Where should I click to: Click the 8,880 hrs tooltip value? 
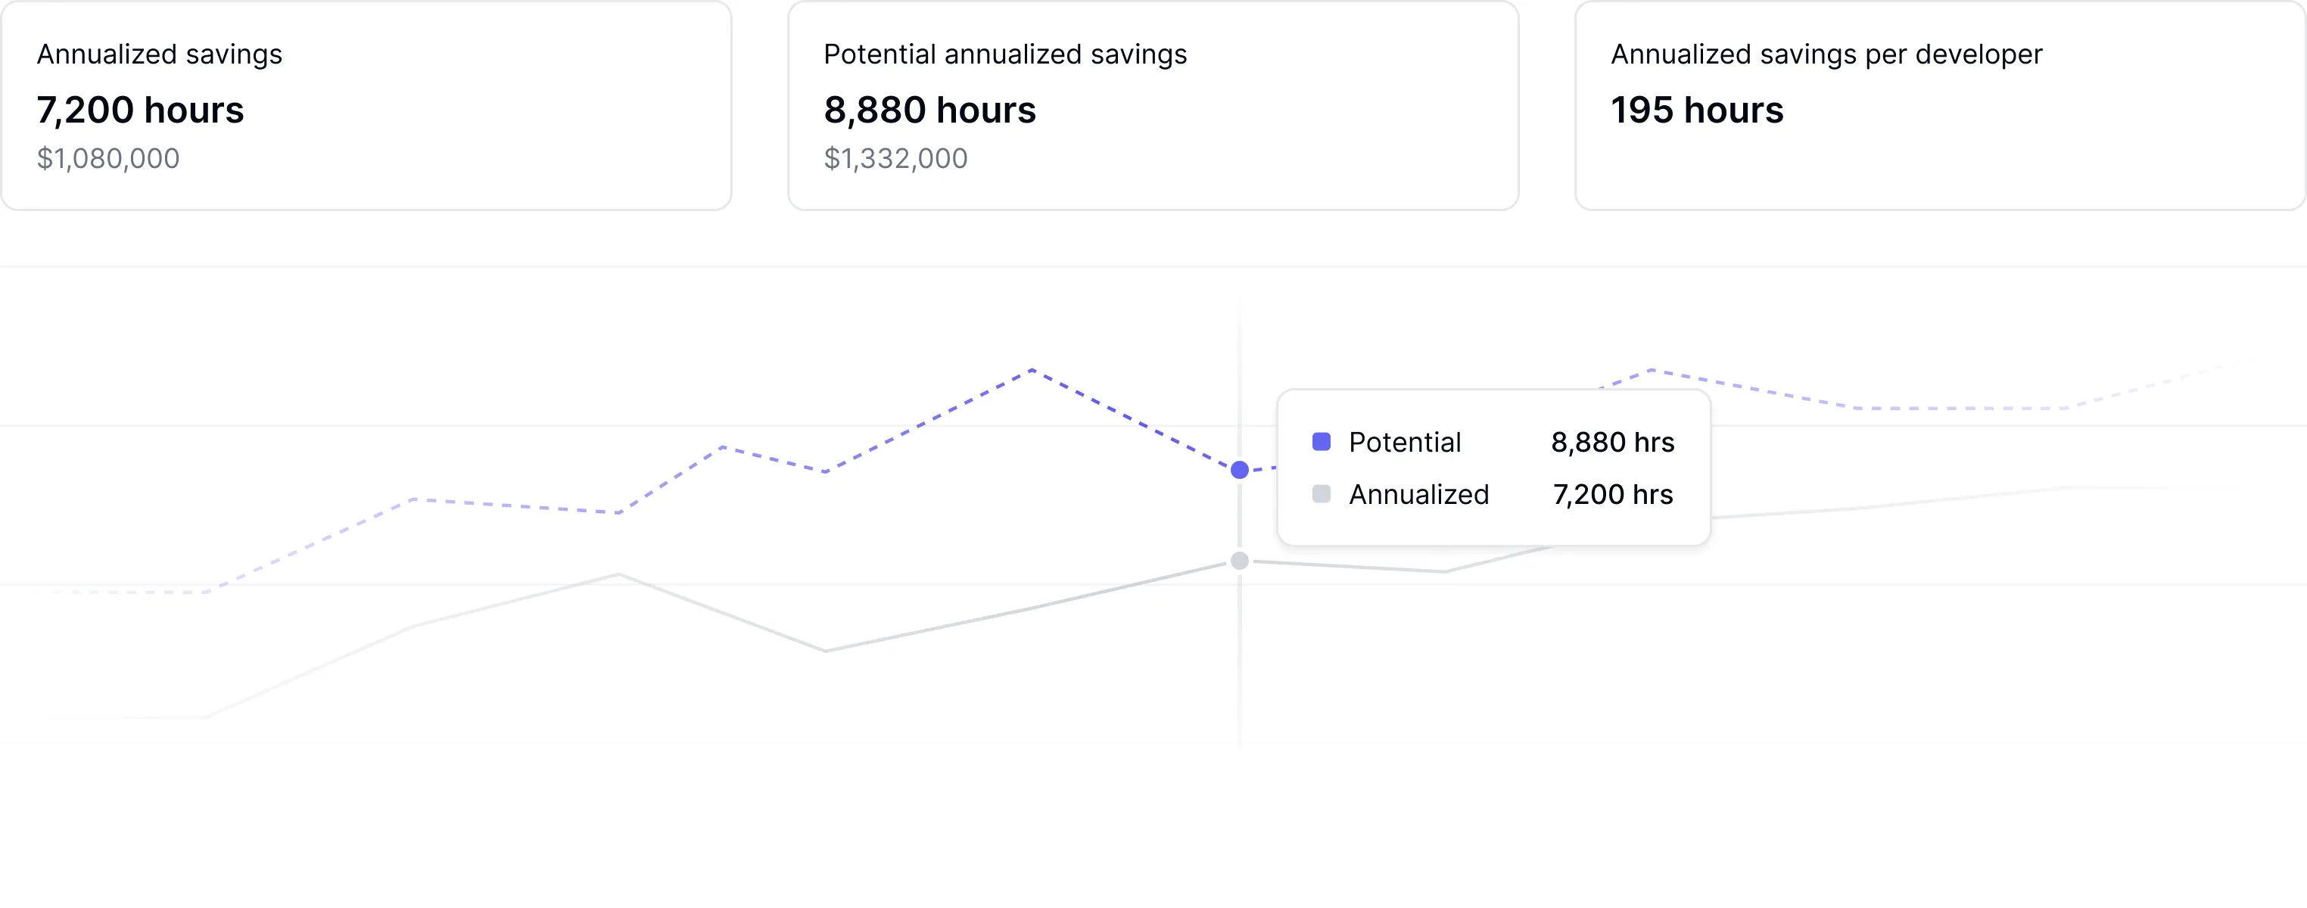1612,443
